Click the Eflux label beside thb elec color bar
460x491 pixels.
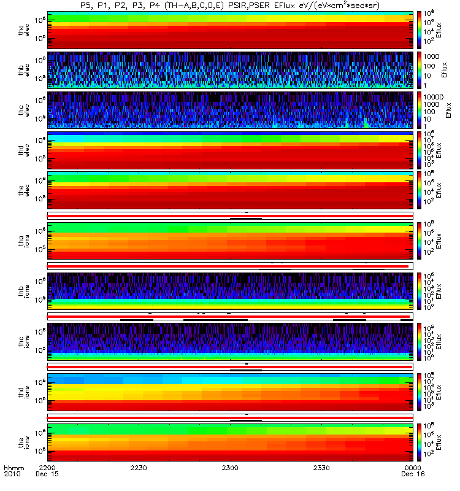pos(443,70)
